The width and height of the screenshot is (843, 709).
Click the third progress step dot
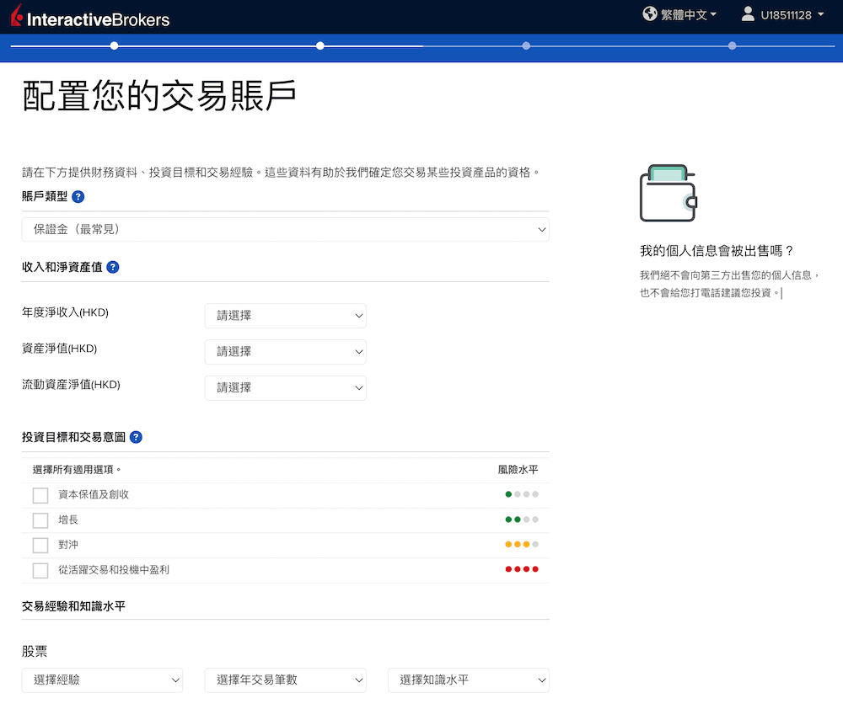pyautogui.click(x=526, y=45)
